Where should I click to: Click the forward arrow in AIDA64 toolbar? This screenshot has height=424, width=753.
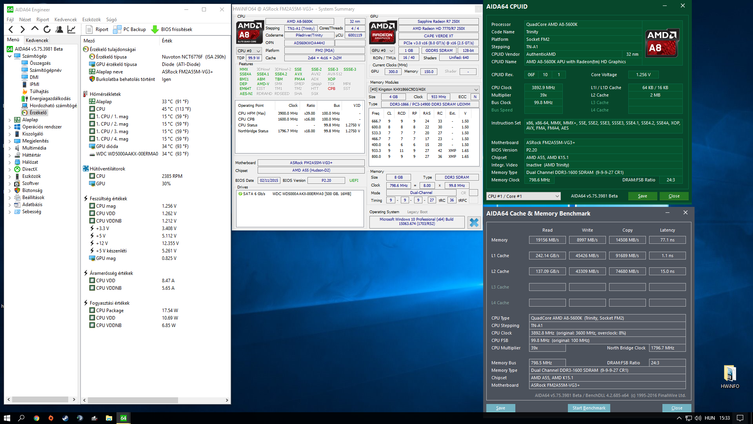click(22, 29)
